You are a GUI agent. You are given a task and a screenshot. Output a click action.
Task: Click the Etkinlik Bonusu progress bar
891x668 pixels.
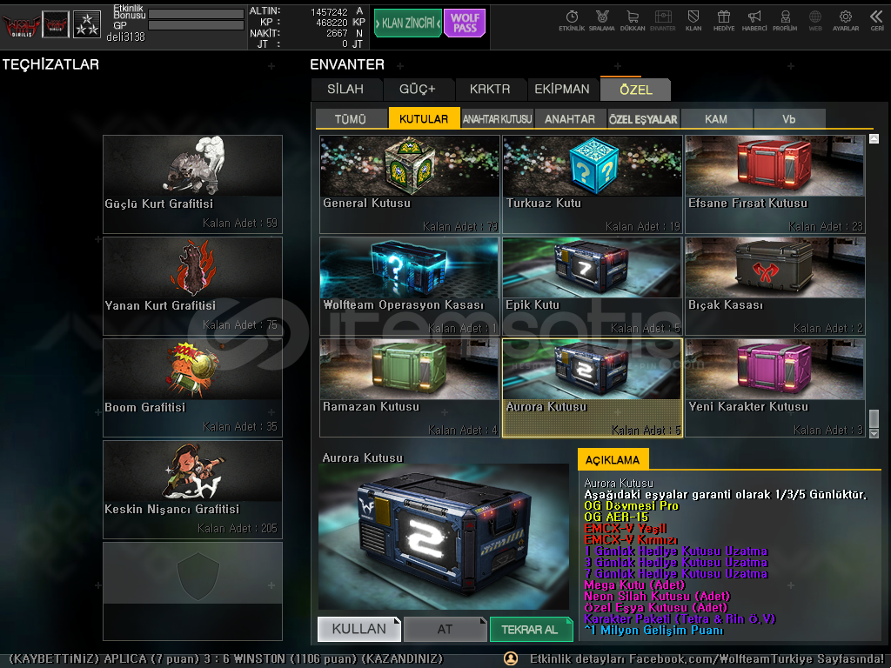coord(196,14)
